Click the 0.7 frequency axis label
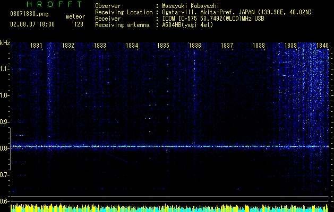Viewport: 334px width, 212px height. tap(4, 175)
